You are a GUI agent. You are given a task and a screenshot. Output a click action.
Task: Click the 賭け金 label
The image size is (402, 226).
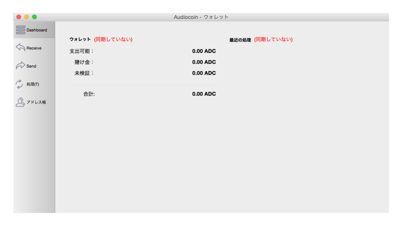click(x=84, y=62)
